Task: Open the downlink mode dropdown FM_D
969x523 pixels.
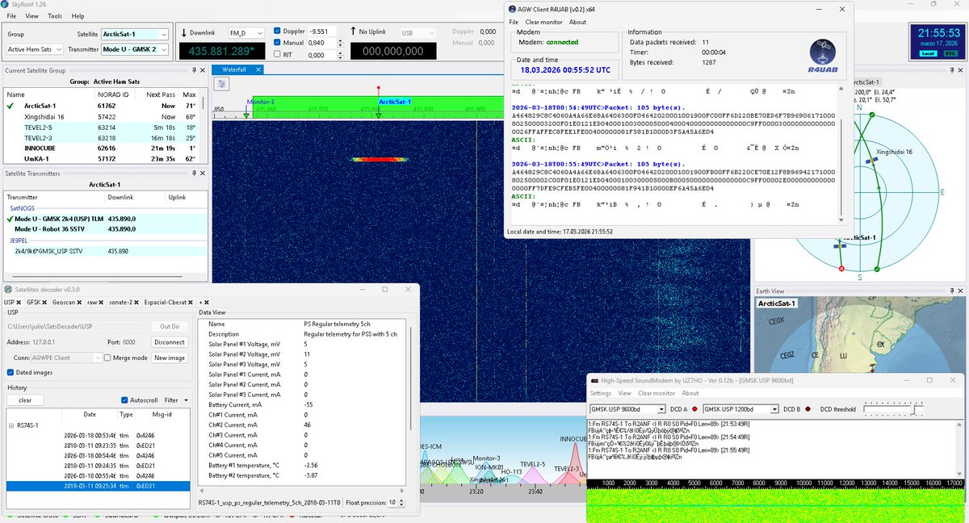Action: (x=247, y=33)
